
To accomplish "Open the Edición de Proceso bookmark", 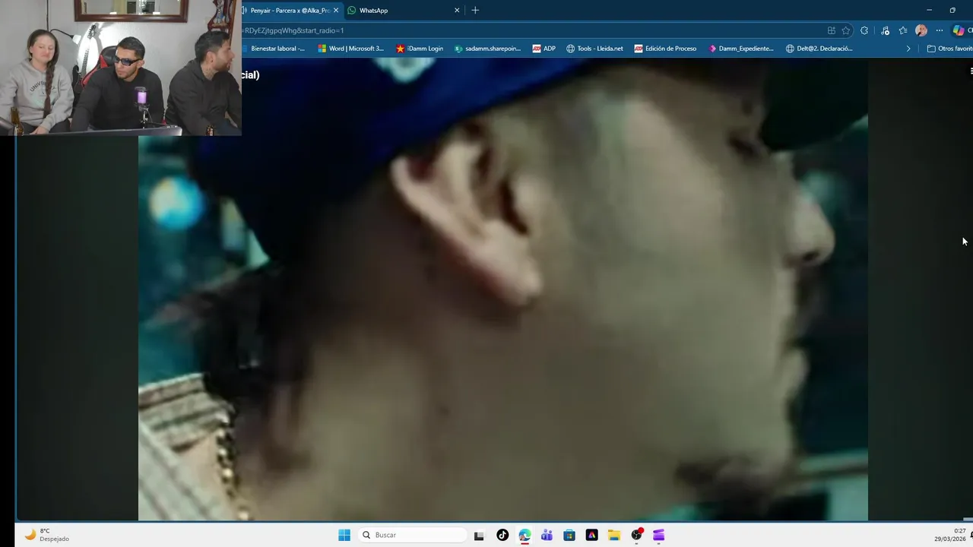I will click(665, 49).
